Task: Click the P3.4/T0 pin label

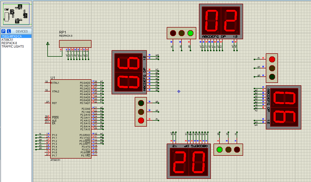Action: click(x=86, y=147)
